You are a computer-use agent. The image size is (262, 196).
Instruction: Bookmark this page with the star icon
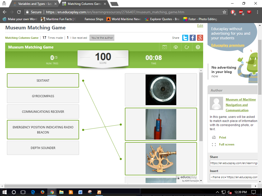224,12
